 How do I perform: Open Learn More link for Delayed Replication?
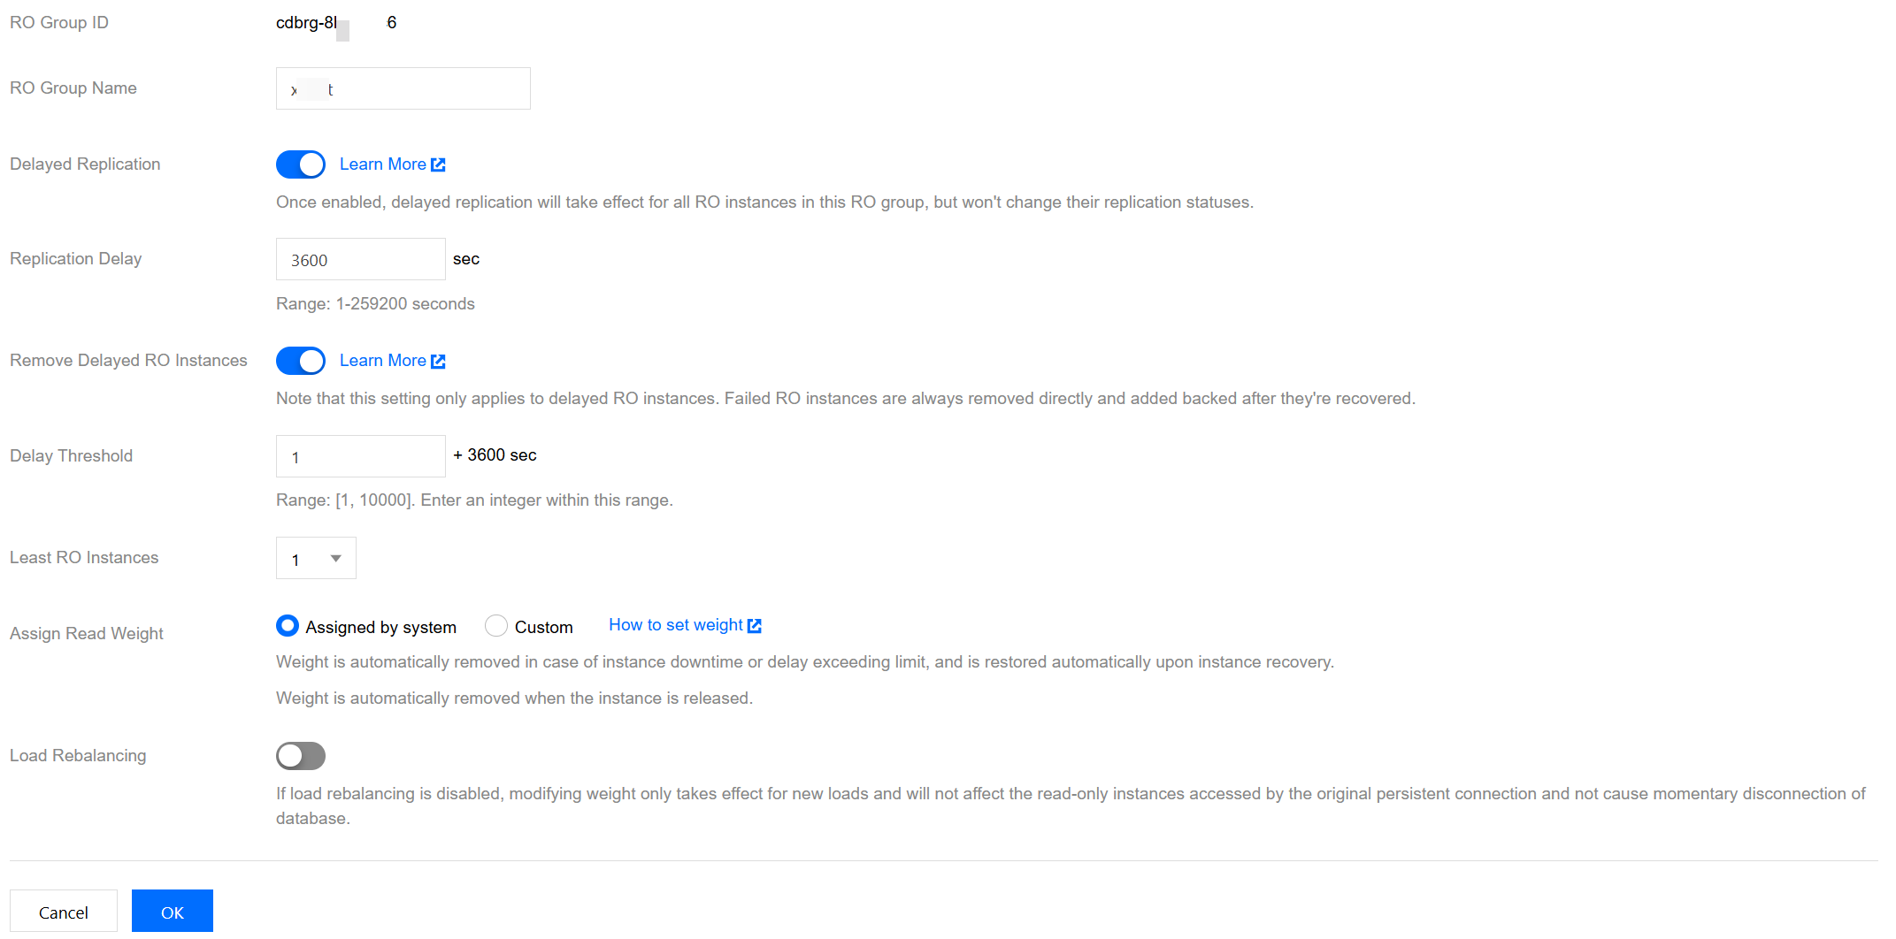382,164
